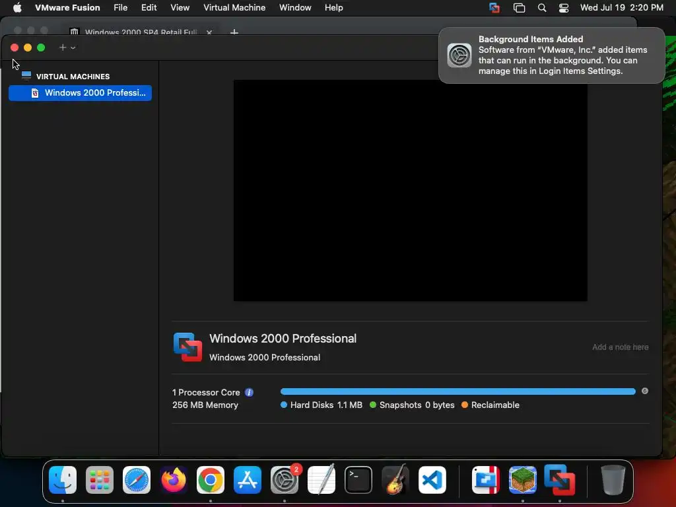Image resolution: width=676 pixels, height=507 pixels.
Task: Click the Background Items Added notification
Action: tap(551, 55)
